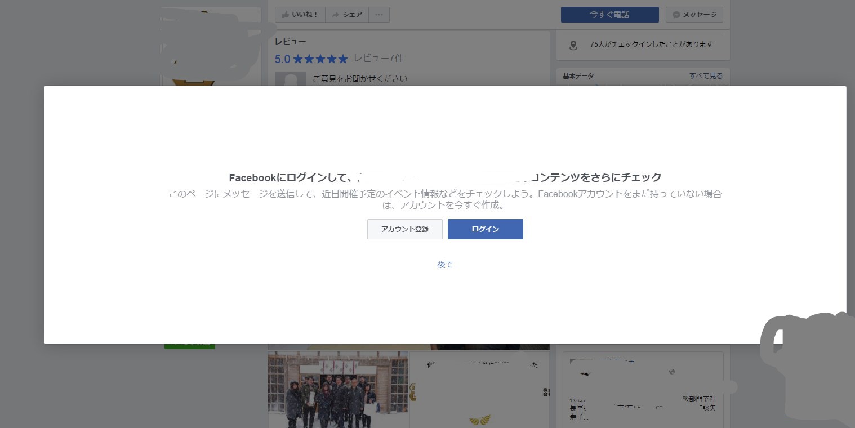Click the ご意見をお聞かせください review prompt
855x428 pixels.
360,79
